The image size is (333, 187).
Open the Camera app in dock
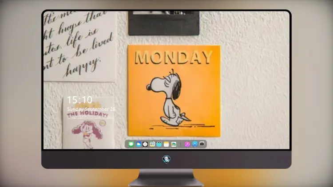click(202, 144)
